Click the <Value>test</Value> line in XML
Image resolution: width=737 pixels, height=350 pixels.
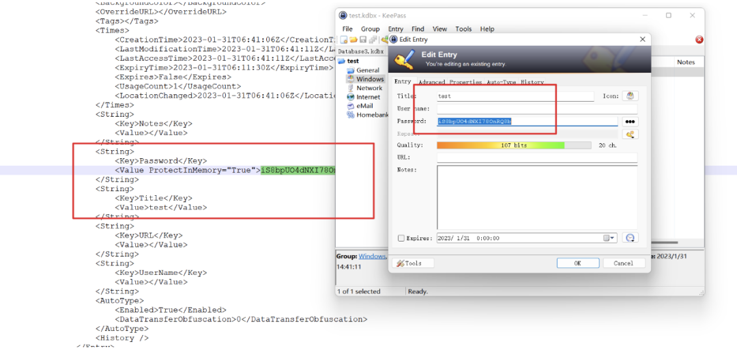coord(161,207)
